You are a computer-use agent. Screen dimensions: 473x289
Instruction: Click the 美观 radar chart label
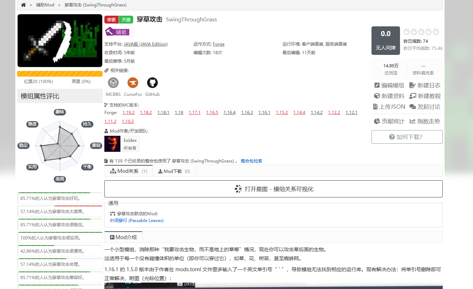(x=60, y=179)
